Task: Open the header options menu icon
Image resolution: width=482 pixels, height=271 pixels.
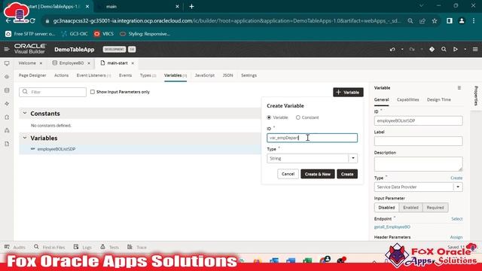Action: coord(475,49)
